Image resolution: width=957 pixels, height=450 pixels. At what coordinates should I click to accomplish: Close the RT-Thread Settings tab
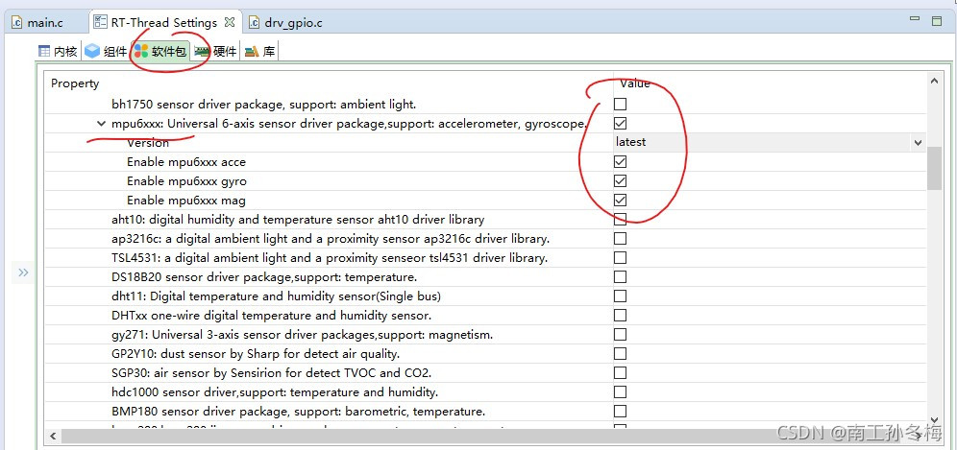click(x=230, y=23)
